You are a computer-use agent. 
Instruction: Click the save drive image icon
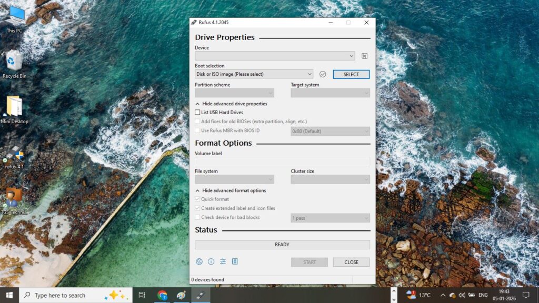pos(364,56)
